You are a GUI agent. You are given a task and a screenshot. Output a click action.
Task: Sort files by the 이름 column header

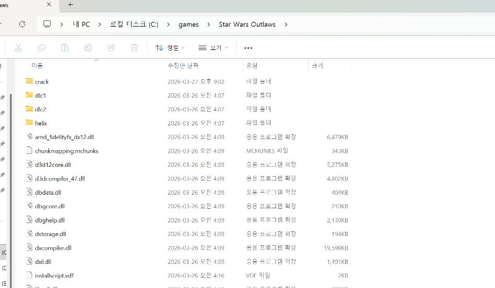click(37, 66)
